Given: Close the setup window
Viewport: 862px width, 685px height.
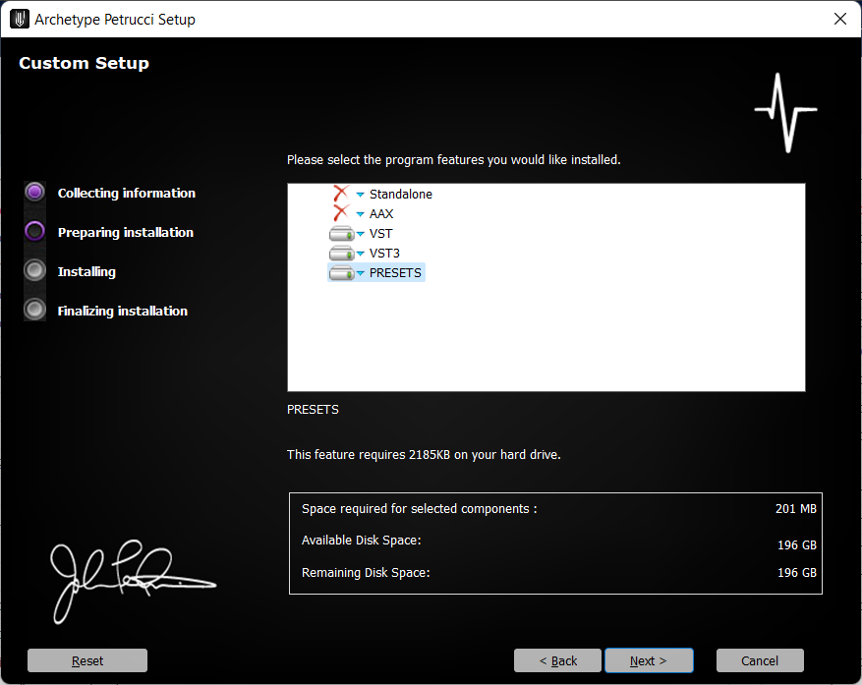Looking at the screenshot, I should [840, 19].
